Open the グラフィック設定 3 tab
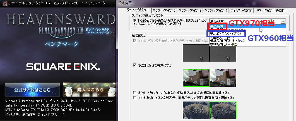The height and width of the screenshot is (121, 296). pos(190,11)
